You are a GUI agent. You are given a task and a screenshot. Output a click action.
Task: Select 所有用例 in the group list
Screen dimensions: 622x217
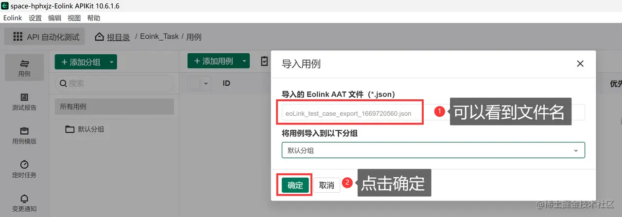point(114,107)
